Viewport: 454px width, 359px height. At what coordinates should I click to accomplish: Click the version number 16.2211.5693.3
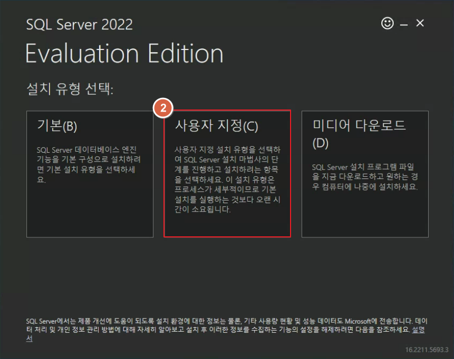pos(427,350)
